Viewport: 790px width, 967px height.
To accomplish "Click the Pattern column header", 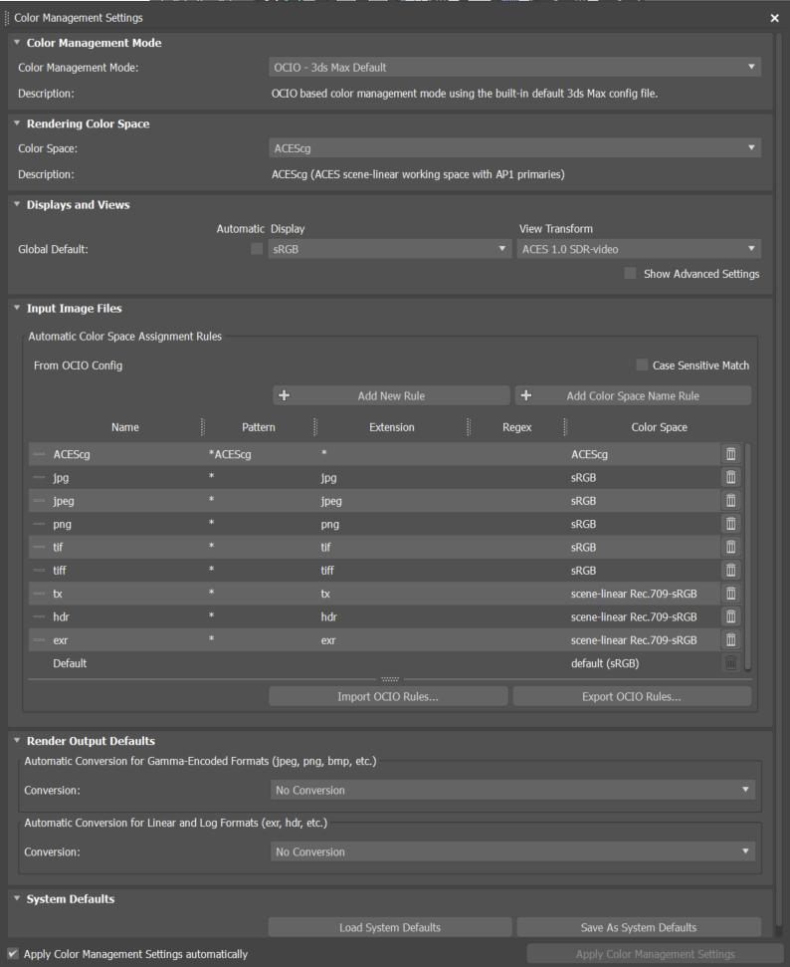I will tap(259, 427).
